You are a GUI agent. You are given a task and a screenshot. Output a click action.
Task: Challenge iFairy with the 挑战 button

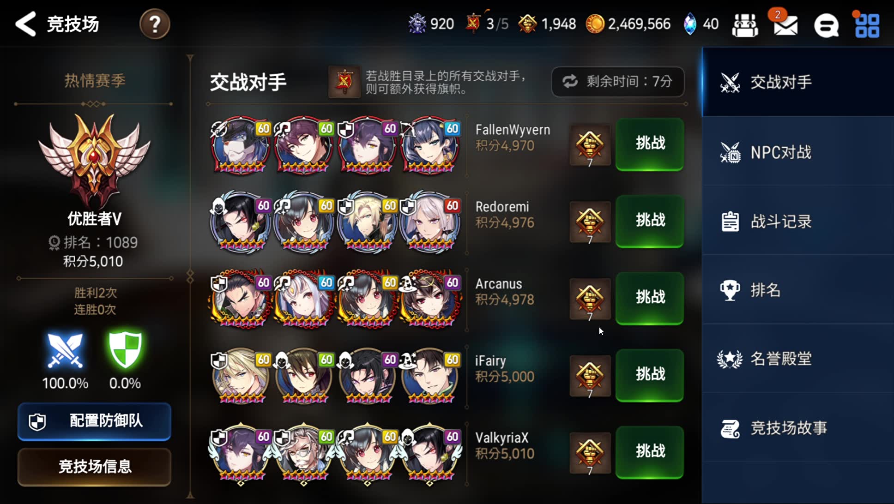tap(650, 374)
